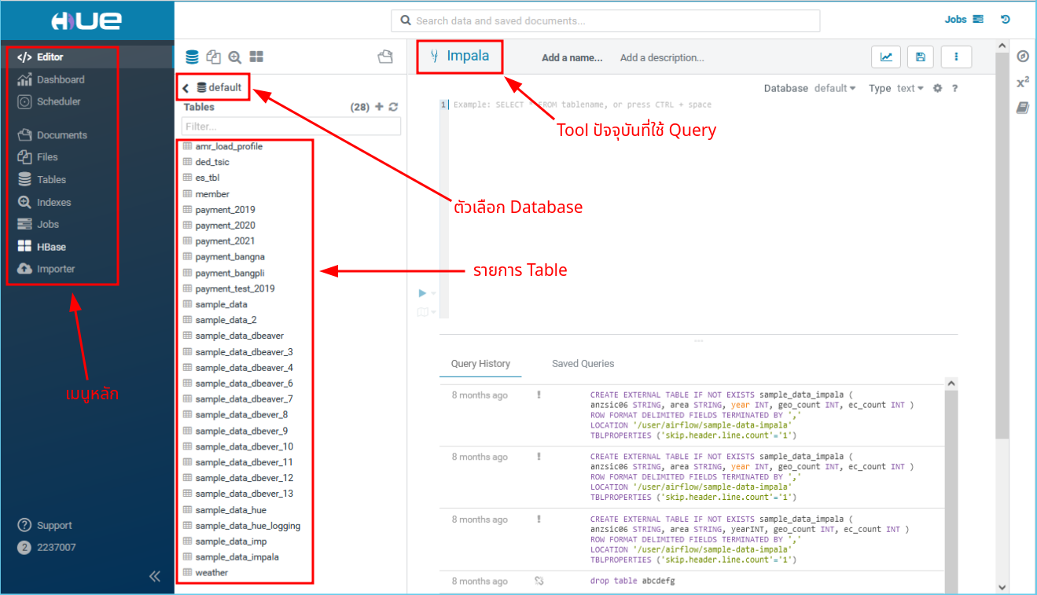Image resolution: width=1037 pixels, height=595 pixels.
Task: Open the three-dot more options menu
Action: (956, 57)
